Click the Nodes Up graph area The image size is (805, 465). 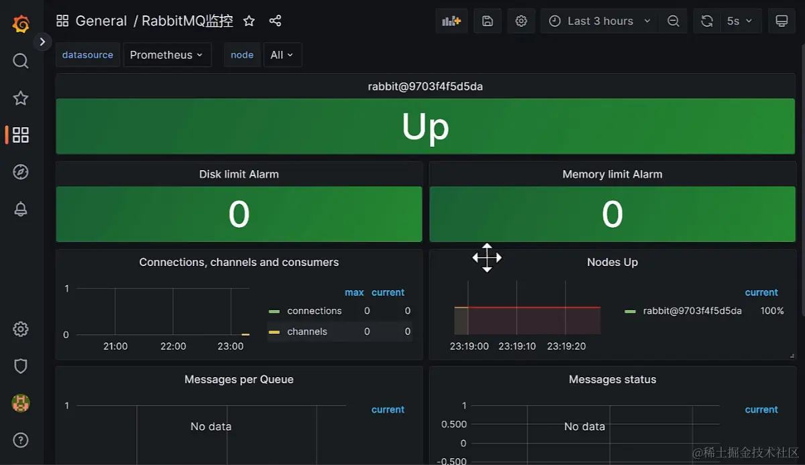click(x=527, y=308)
